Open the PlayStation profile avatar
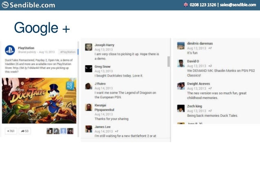The height and width of the screenshot is (195, 260). click(x=10, y=50)
